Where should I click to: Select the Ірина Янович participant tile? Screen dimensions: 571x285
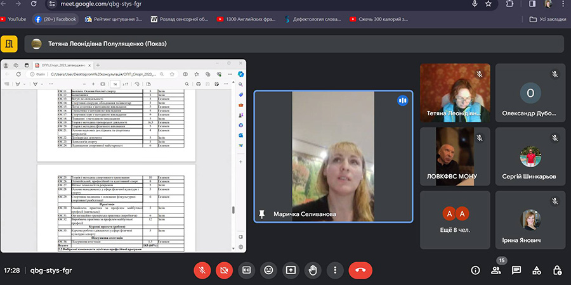pos(530,220)
